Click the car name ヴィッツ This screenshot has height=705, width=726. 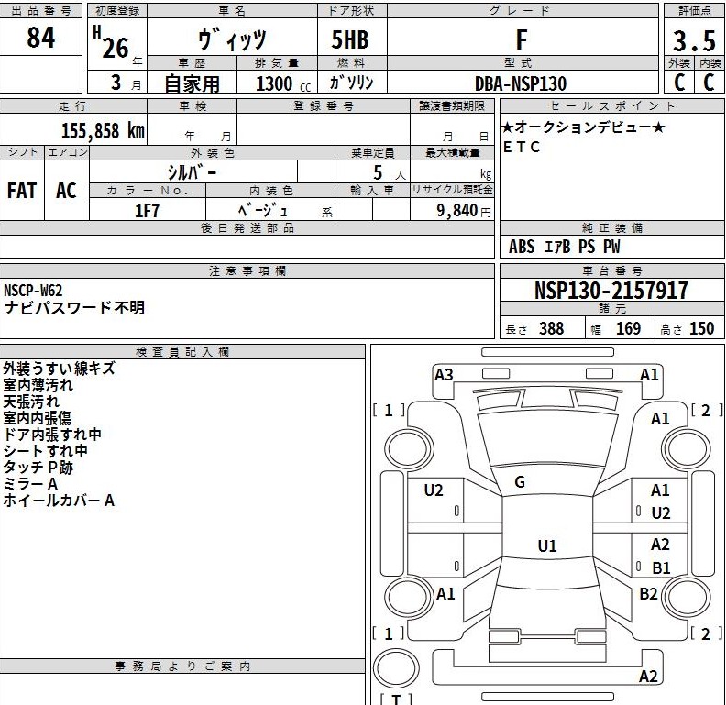232,39
